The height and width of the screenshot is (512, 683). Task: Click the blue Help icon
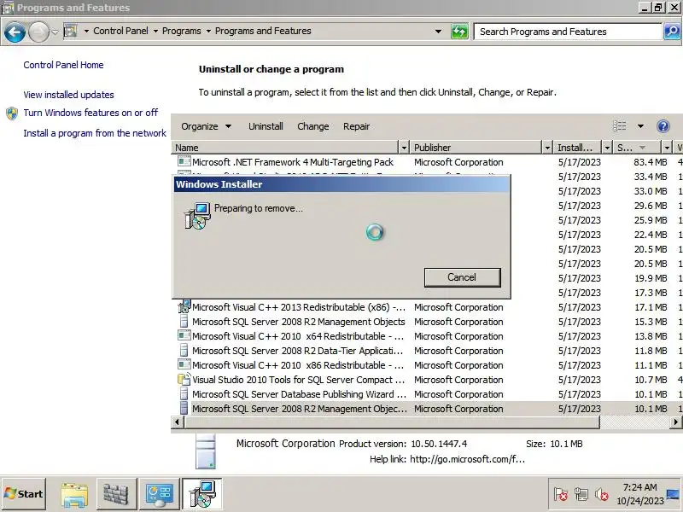click(x=663, y=126)
